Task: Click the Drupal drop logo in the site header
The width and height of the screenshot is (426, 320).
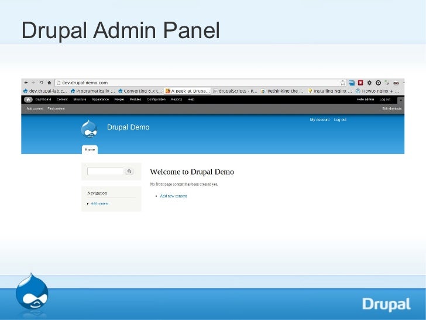Action: pos(89,128)
